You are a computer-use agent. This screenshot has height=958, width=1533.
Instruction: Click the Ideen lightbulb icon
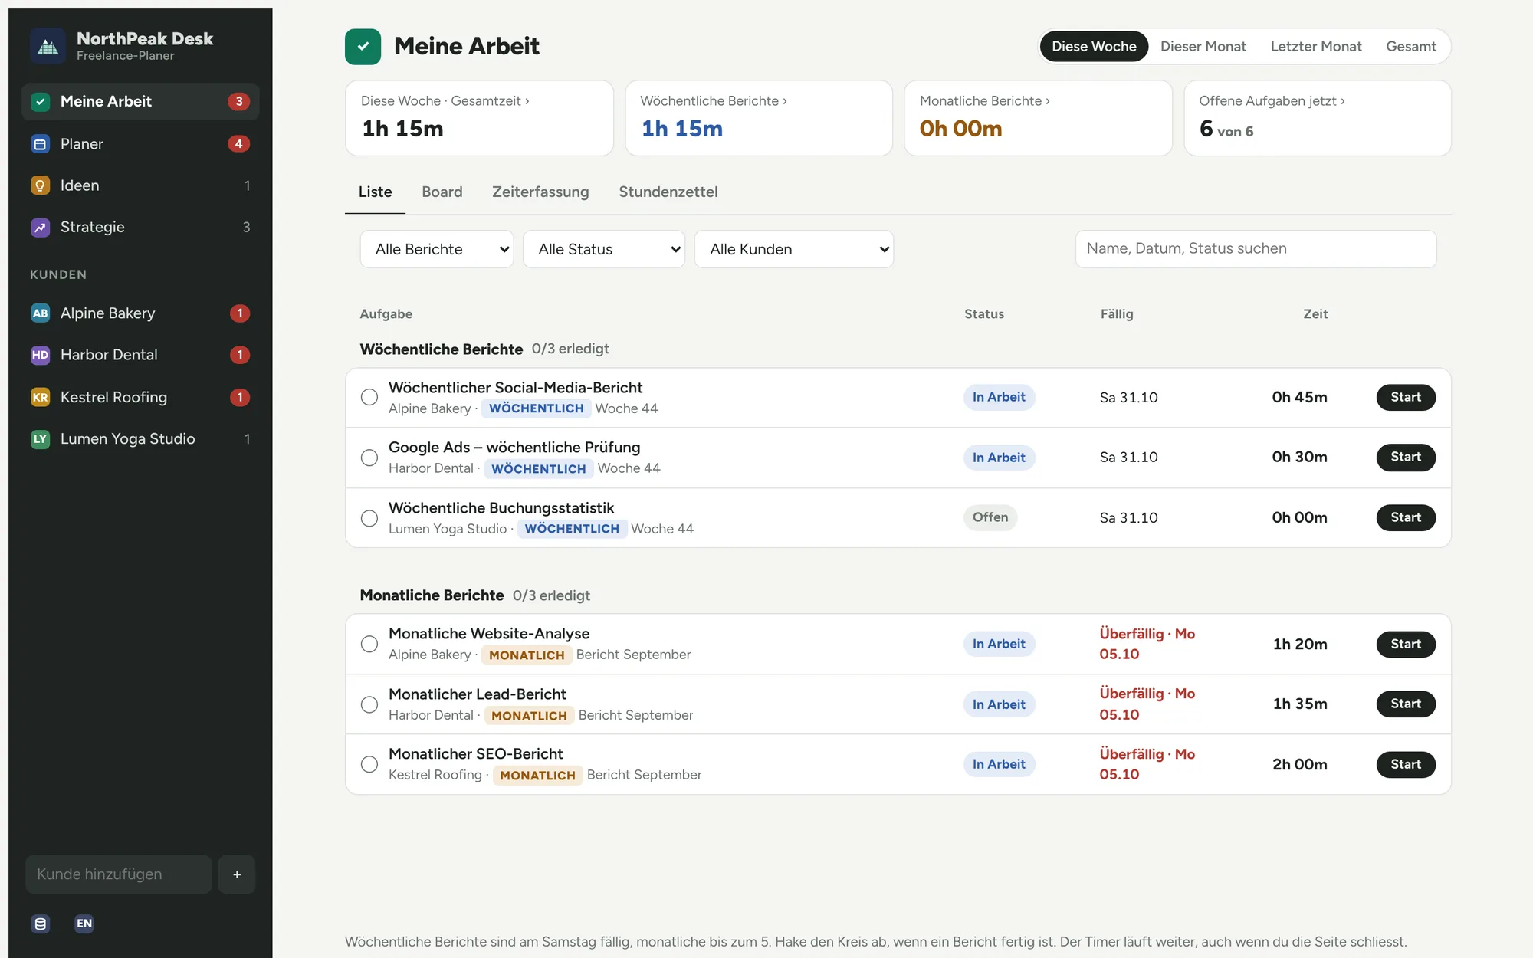coord(41,185)
